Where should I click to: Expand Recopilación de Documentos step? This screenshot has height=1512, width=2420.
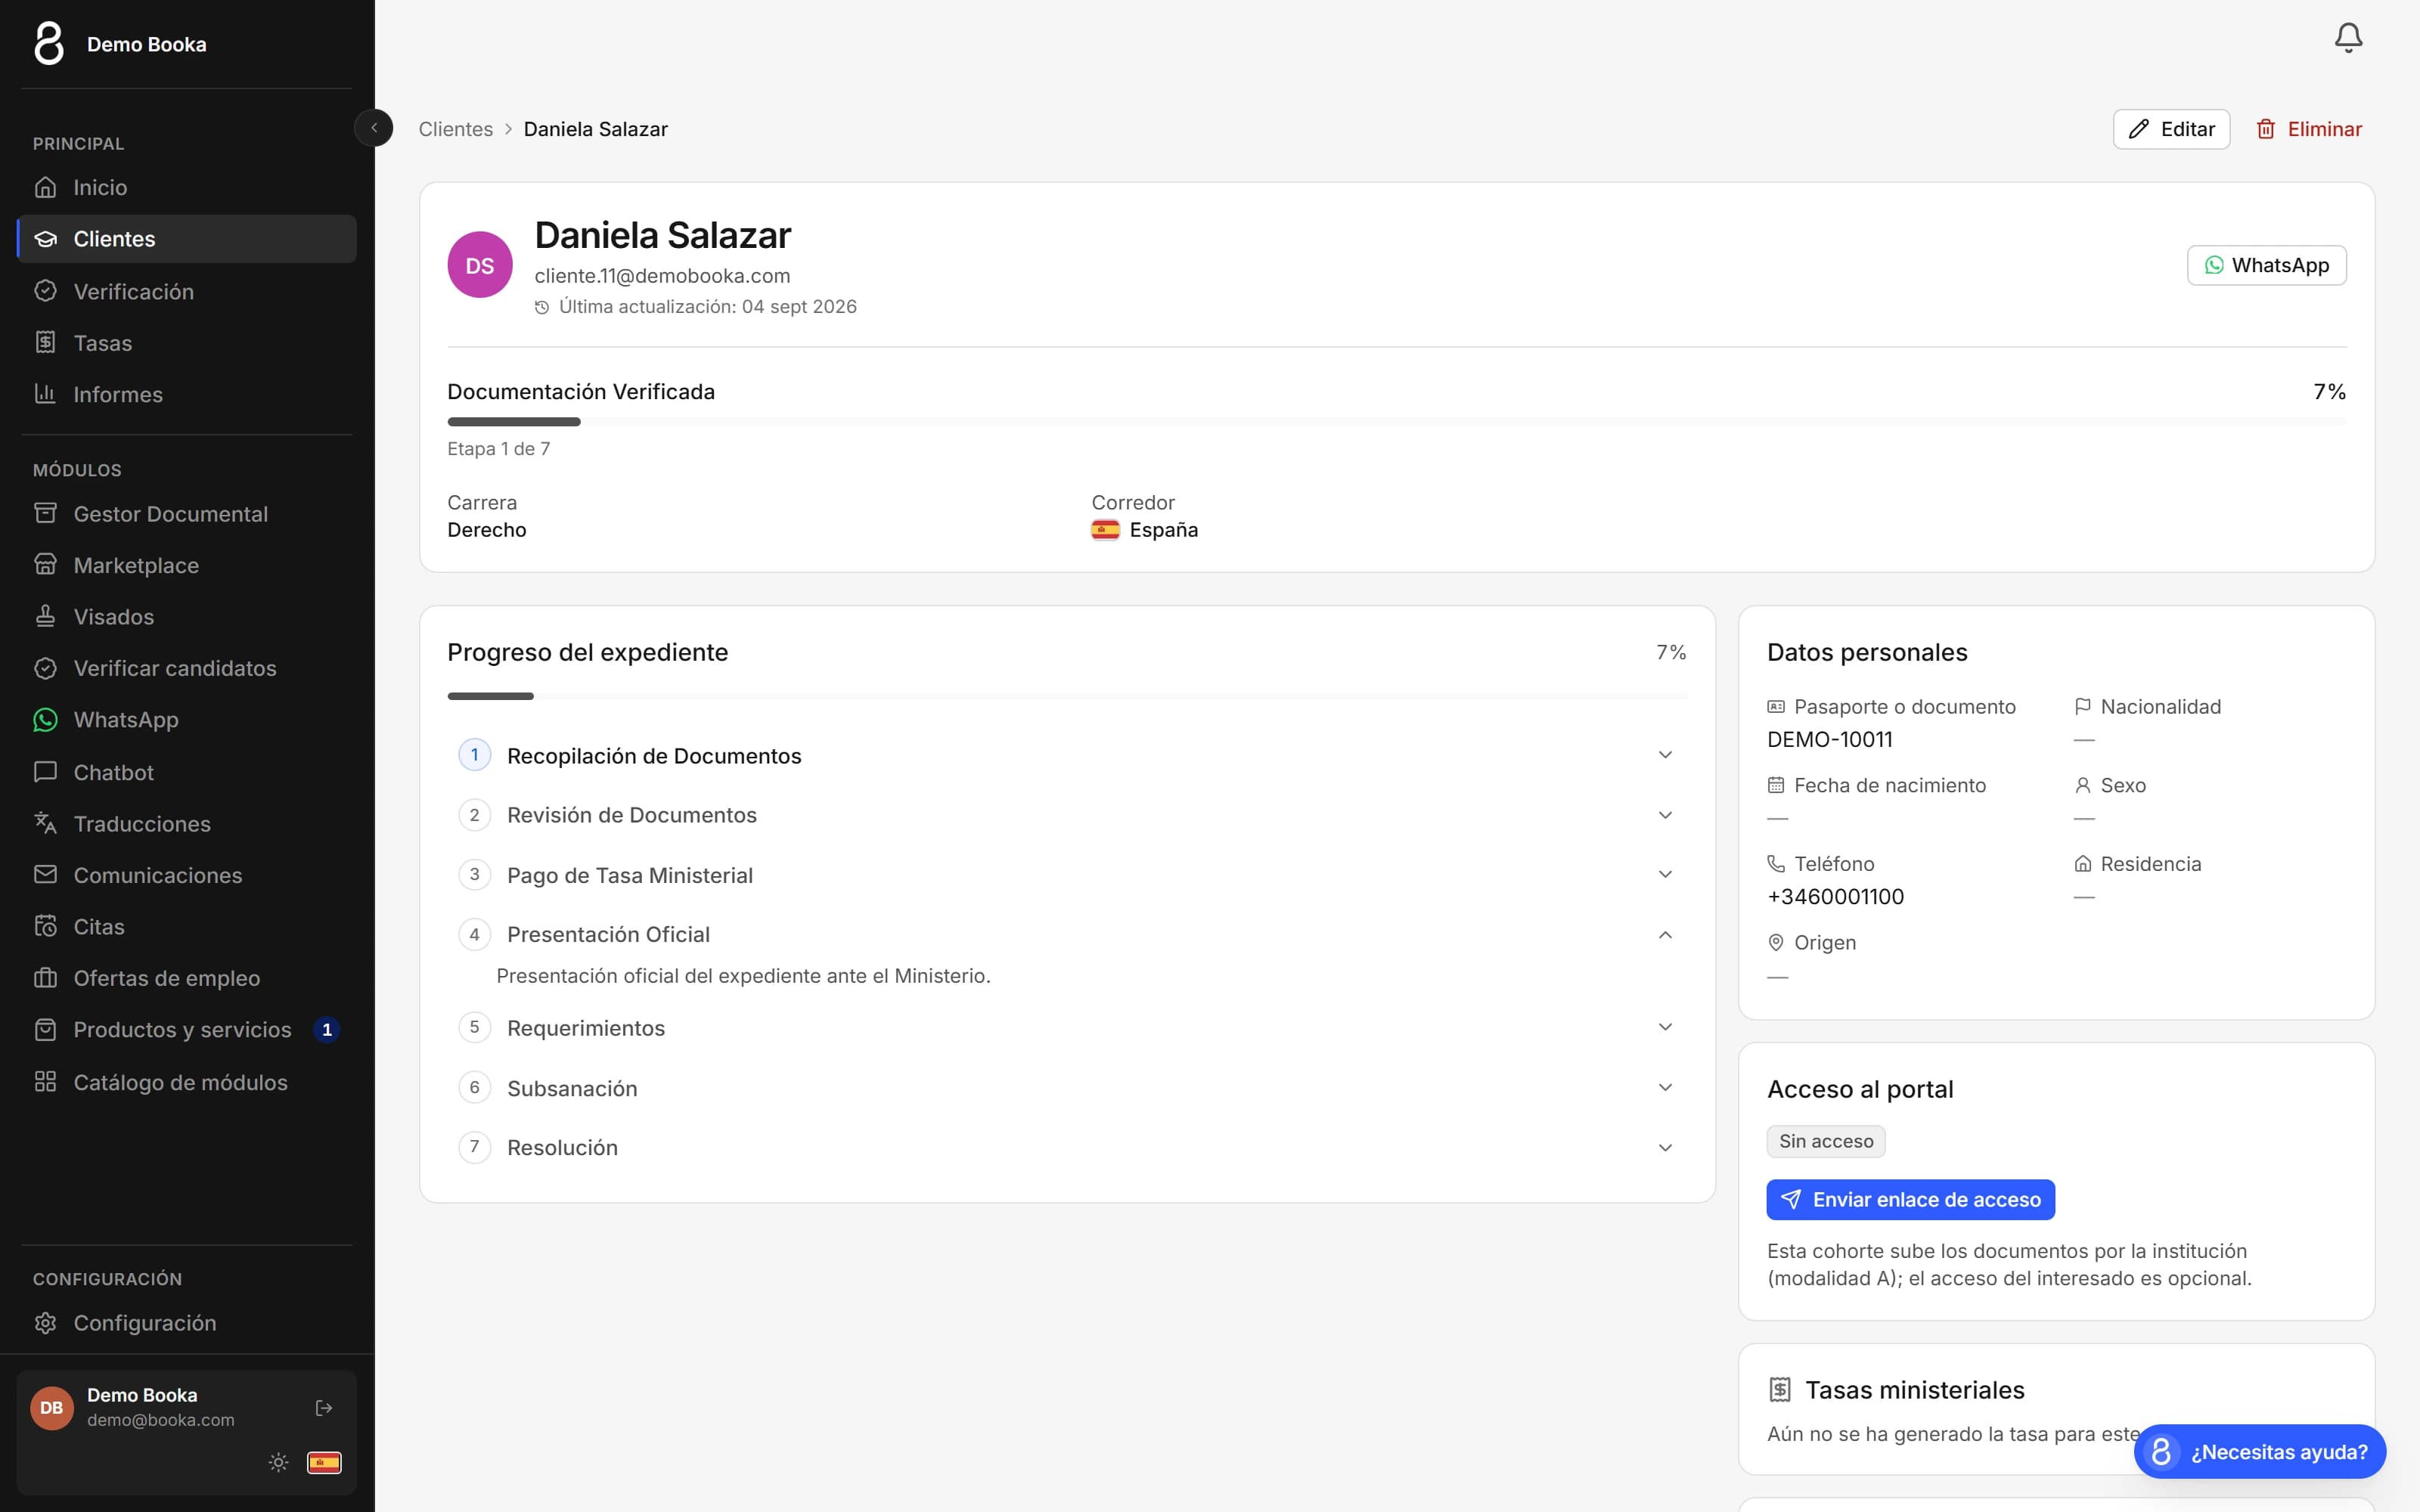pyautogui.click(x=1067, y=755)
